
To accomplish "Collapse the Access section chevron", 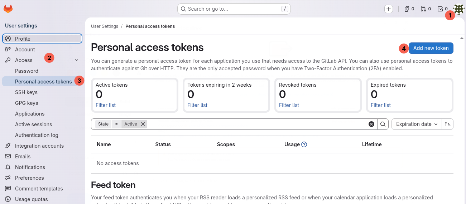I will tap(77, 60).
